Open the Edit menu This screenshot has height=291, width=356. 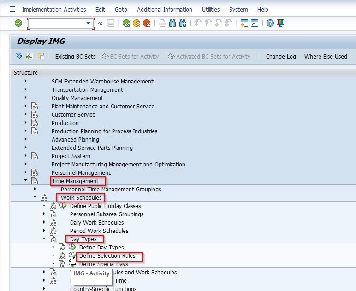pos(100,10)
